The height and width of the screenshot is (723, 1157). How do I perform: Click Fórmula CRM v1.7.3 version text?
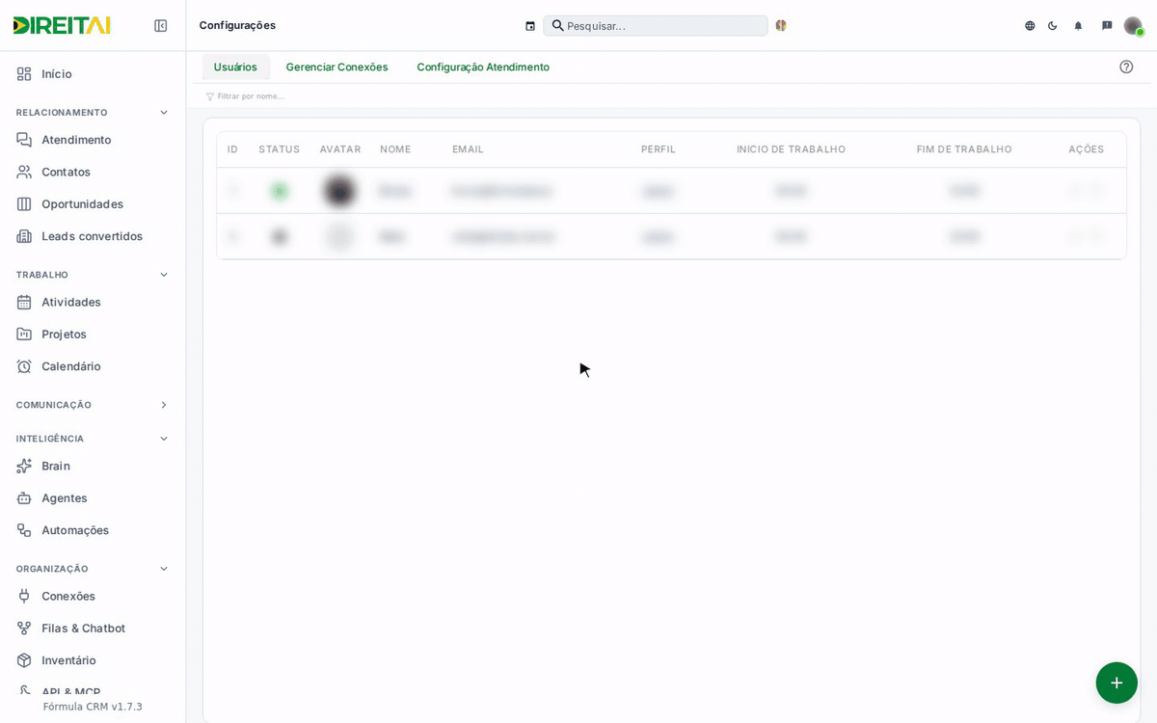tap(93, 707)
